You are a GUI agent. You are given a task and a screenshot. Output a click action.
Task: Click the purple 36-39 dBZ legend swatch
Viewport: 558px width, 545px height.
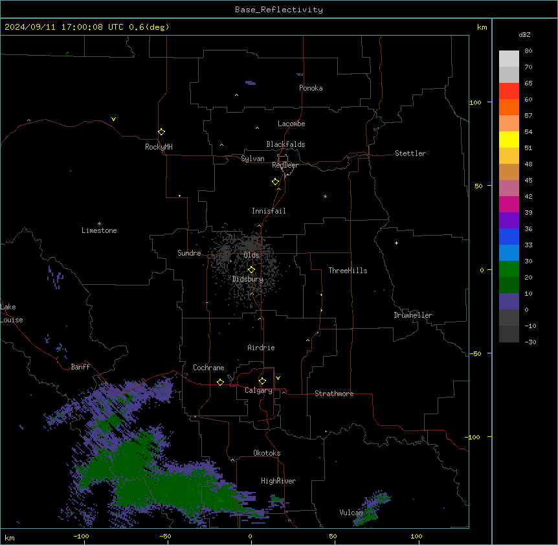click(x=509, y=221)
